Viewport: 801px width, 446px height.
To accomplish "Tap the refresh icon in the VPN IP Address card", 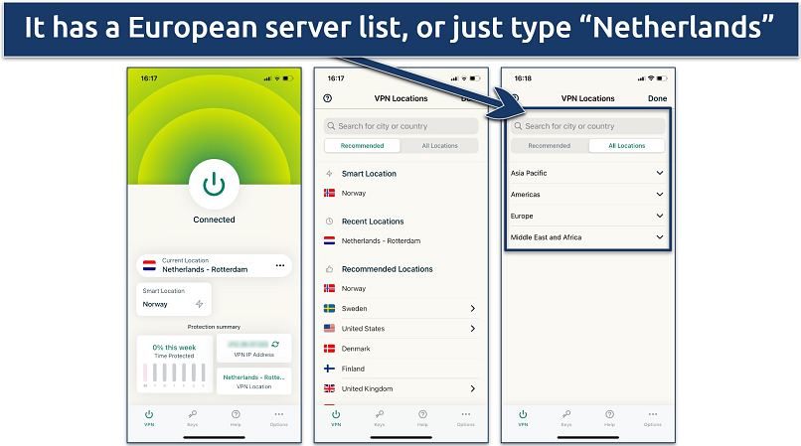I will [x=275, y=344].
